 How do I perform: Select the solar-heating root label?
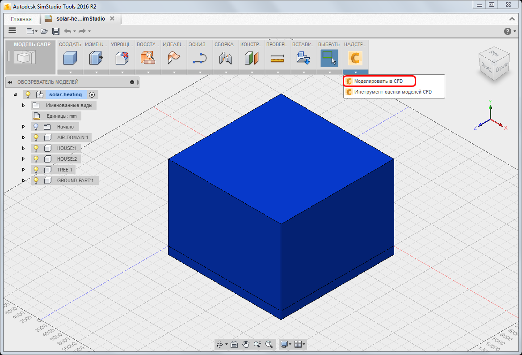[66, 94]
